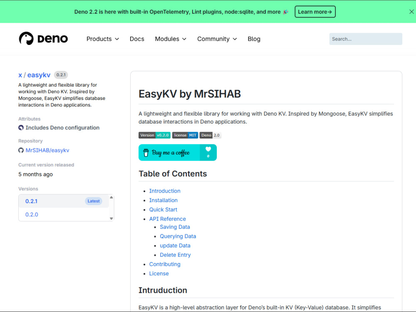Open Delete Entry contents link
This screenshot has width=416, height=312.
pyautogui.click(x=175, y=255)
